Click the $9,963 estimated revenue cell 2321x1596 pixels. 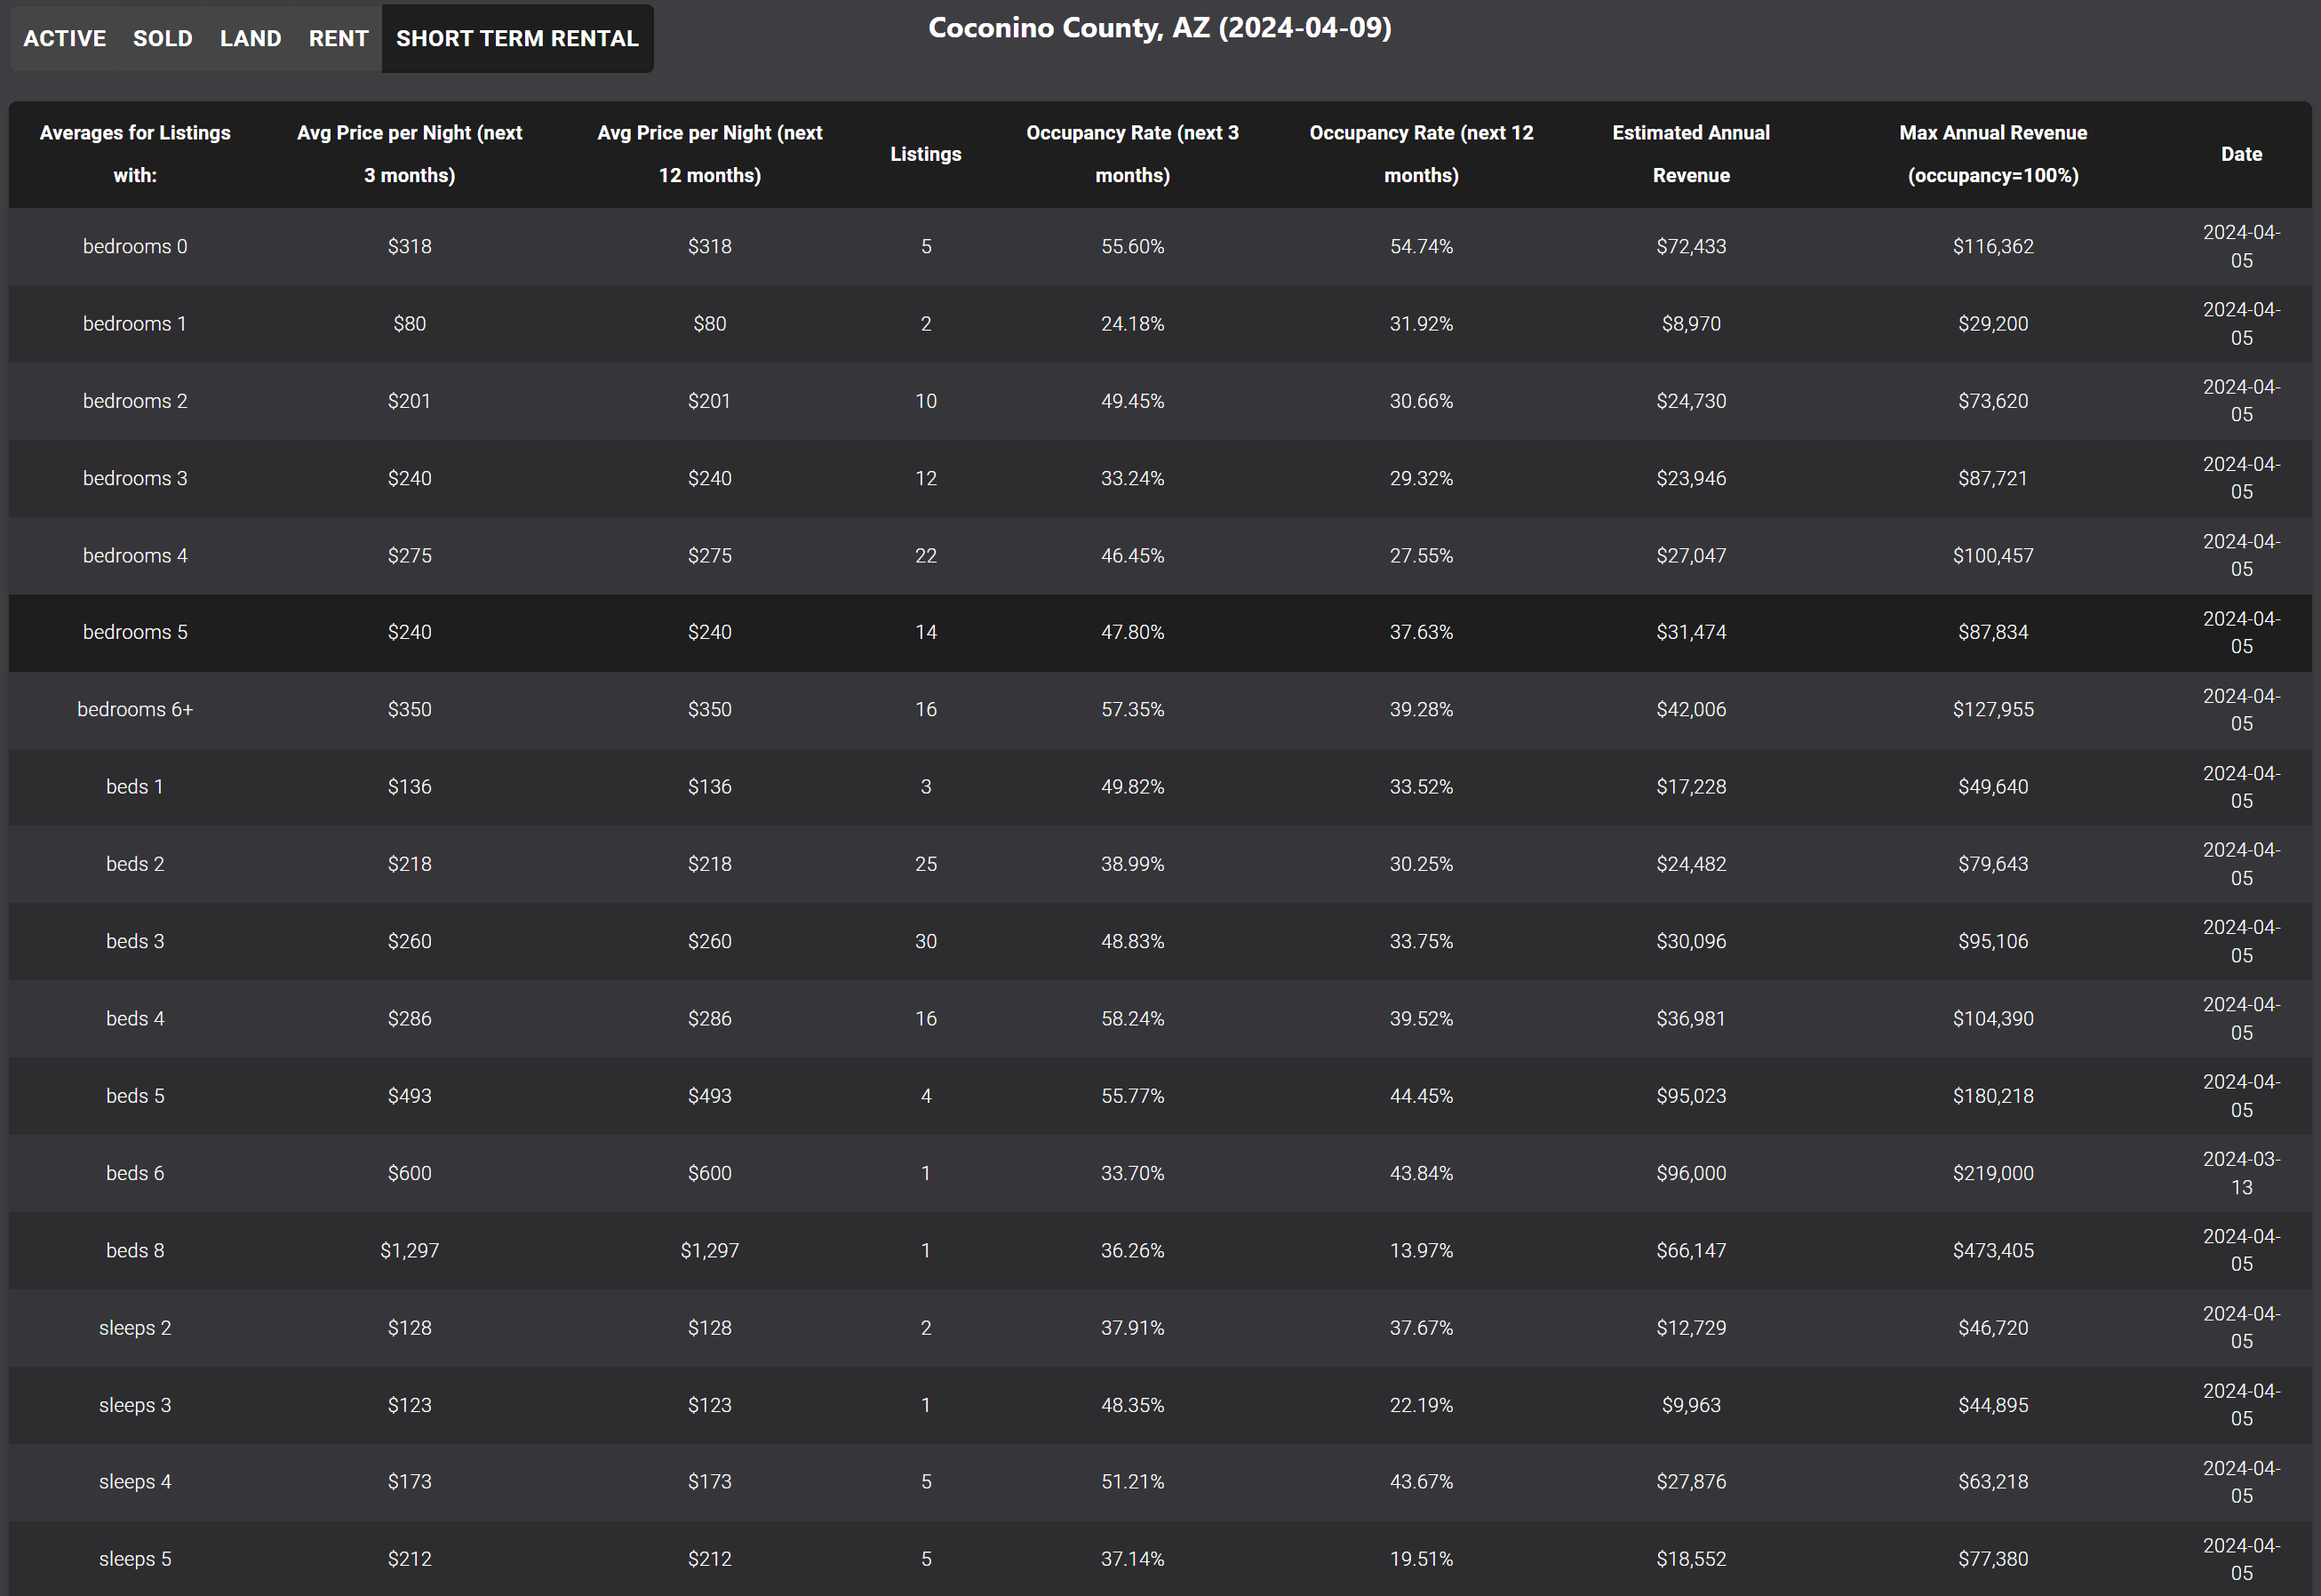[x=1691, y=1405]
